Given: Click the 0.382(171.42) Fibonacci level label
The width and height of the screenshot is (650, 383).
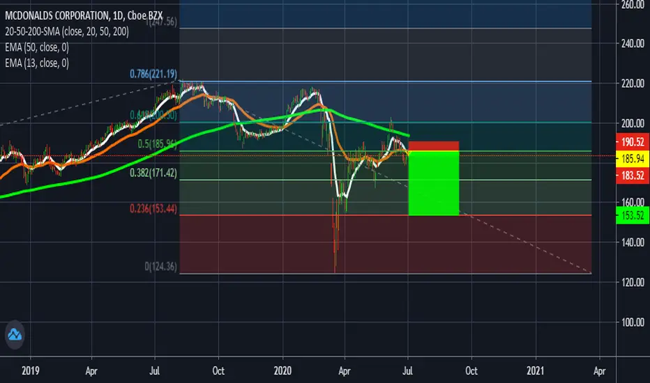Looking at the screenshot, I should [153, 173].
